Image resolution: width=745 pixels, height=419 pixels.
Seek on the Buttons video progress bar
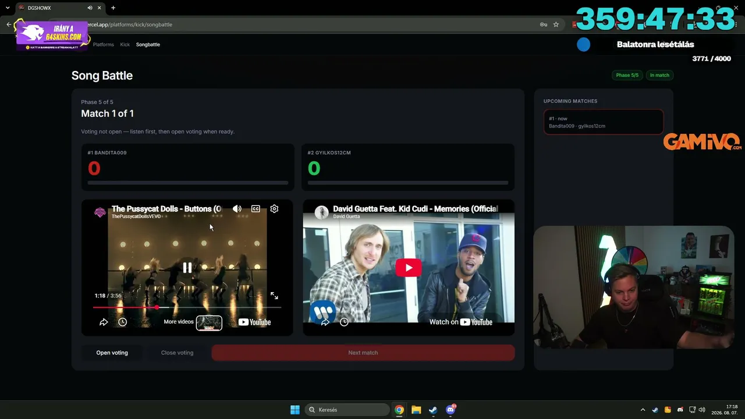(187, 307)
